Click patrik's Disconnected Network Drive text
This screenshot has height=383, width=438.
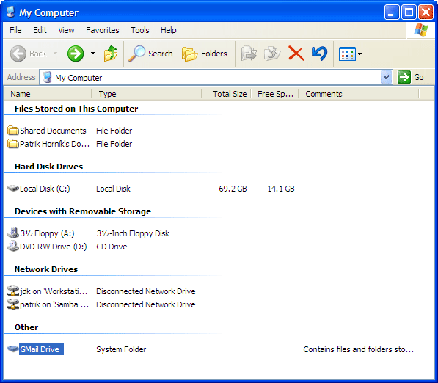pos(145,304)
